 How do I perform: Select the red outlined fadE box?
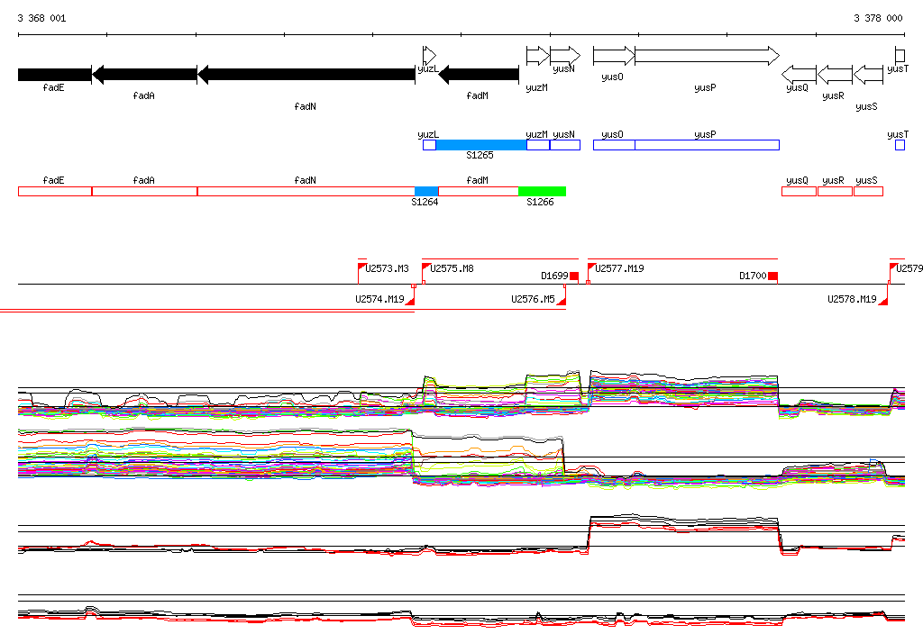click(x=55, y=191)
